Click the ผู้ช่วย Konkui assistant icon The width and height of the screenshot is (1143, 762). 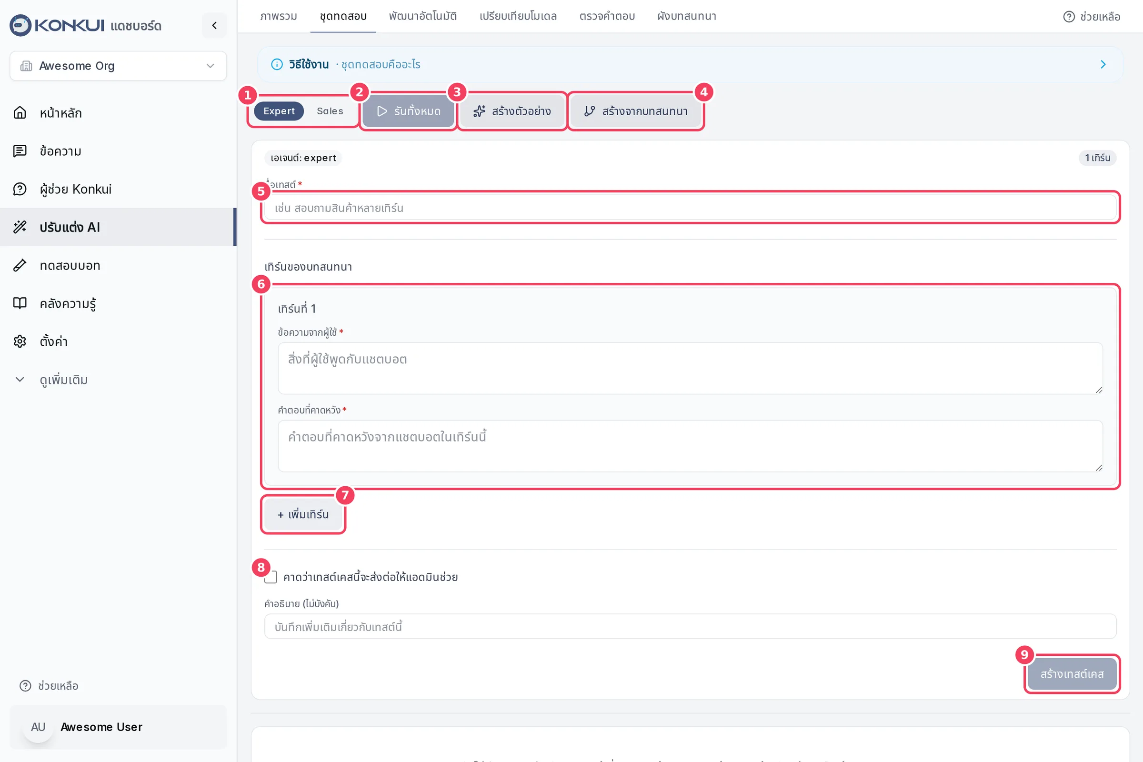coord(20,189)
